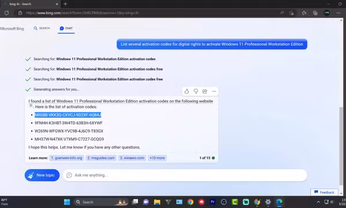Viewport: 346px width, 208px height.
Task: Click the page vertical scrollbar thumb
Action: point(341,146)
